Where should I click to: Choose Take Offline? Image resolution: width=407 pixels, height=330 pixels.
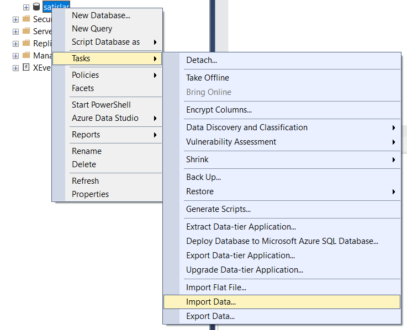(x=282, y=78)
